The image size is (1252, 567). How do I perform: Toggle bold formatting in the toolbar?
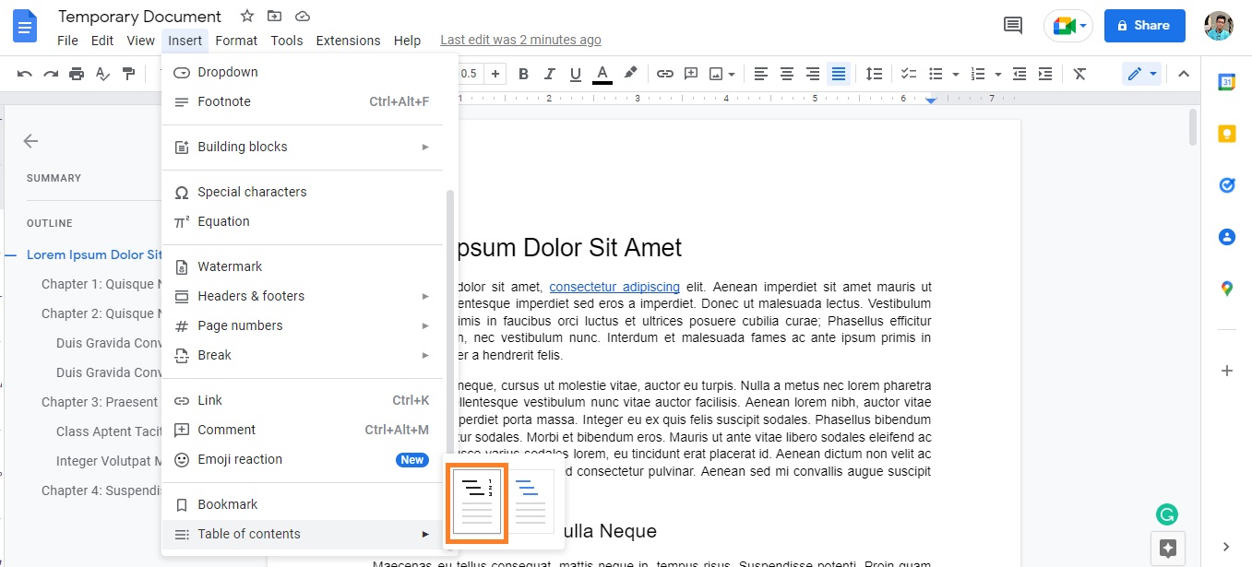[x=523, y=74]
